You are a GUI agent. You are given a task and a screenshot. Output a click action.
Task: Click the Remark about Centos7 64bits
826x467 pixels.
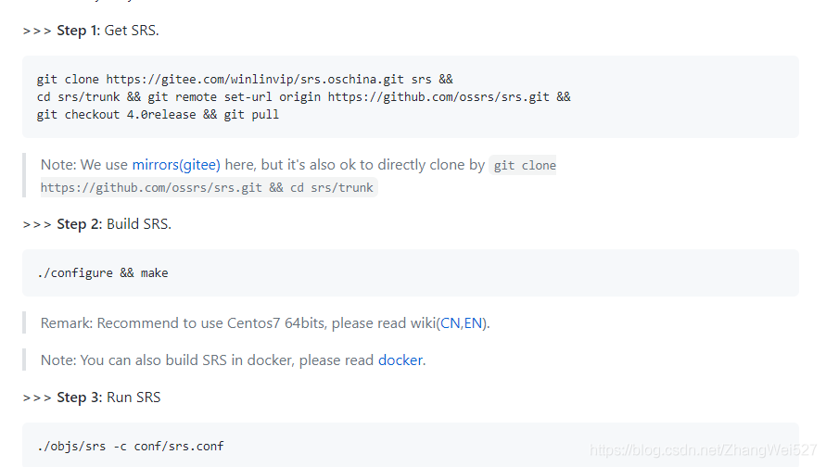pyautogui.click(x=265, y=323)
